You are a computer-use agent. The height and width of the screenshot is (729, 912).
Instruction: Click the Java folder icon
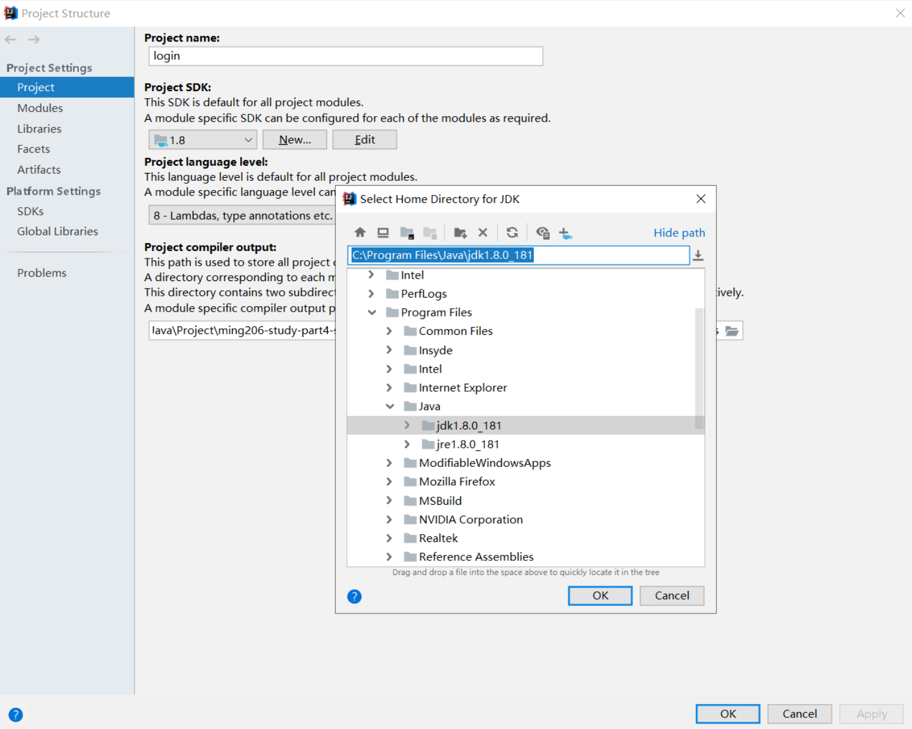[410, 406]
